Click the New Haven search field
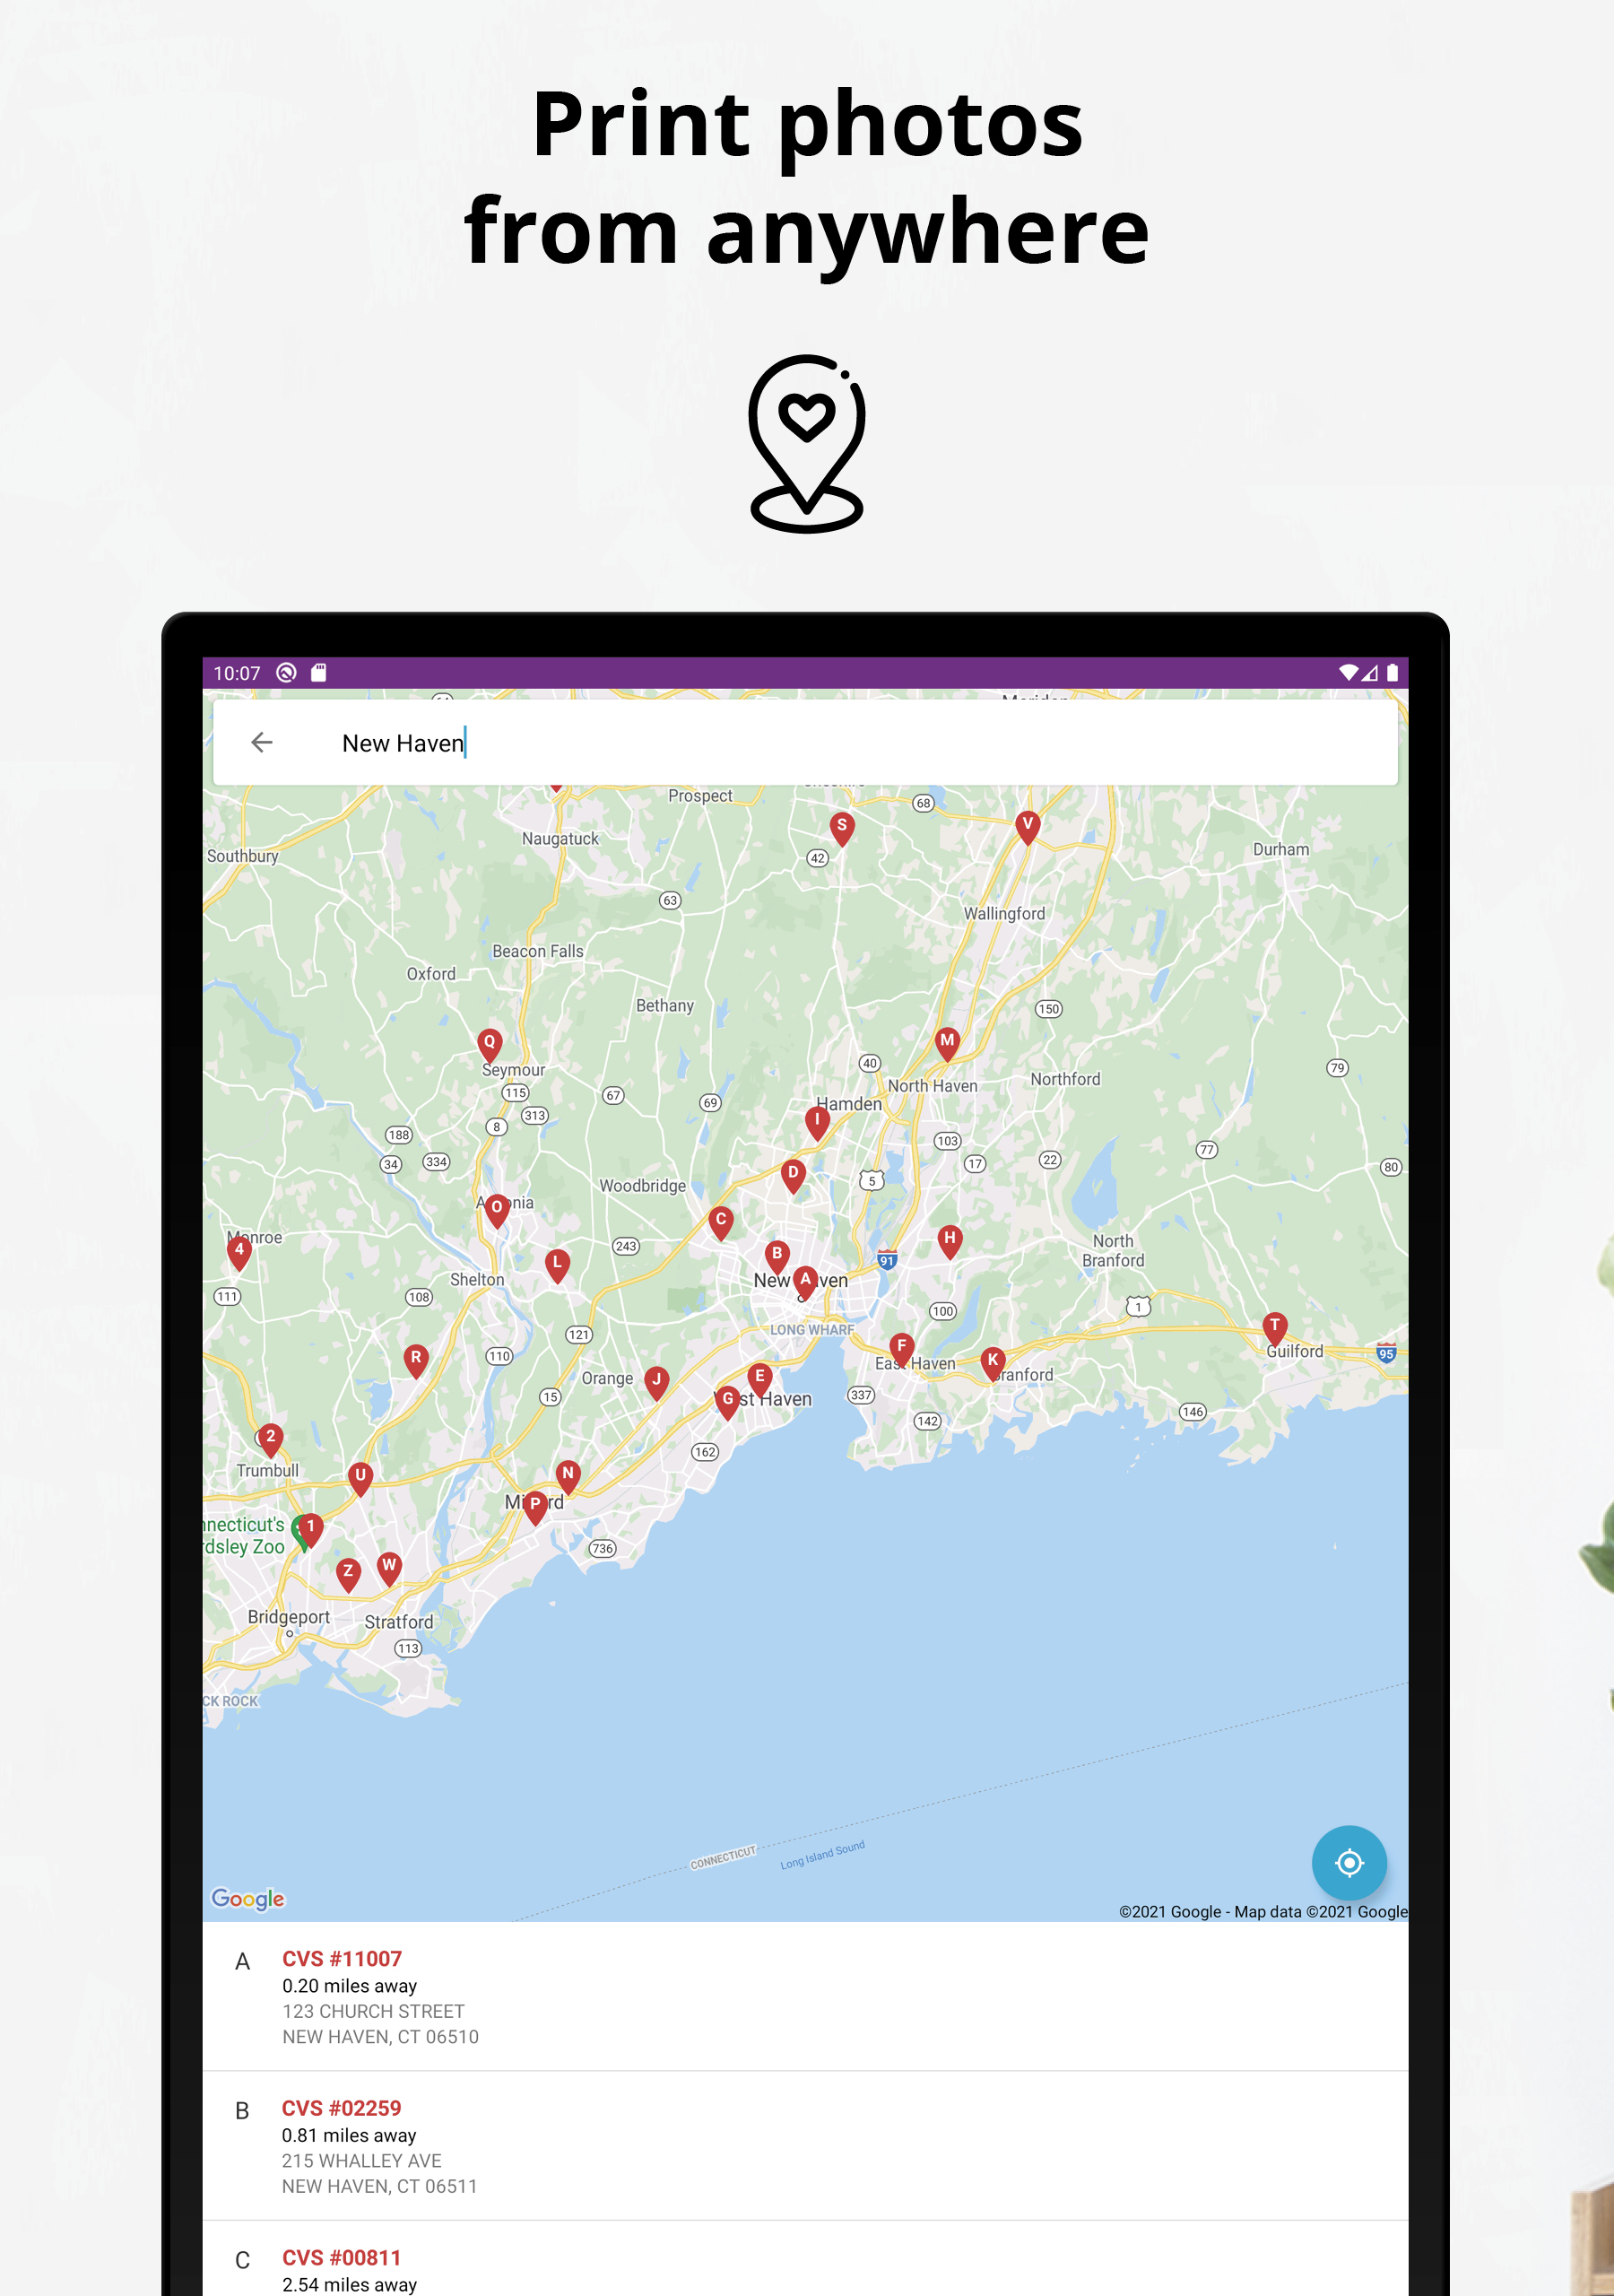This screenshot has height=2296, width=1614. (x=805, y=742)
